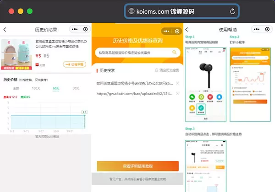Click the Step 2 heading
This screenshot has width=275, height=192.
(x=235, y=37)
